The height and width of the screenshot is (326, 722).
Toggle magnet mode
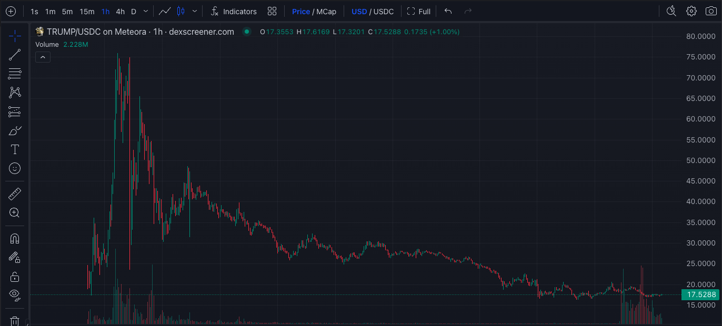coord(15,238)
